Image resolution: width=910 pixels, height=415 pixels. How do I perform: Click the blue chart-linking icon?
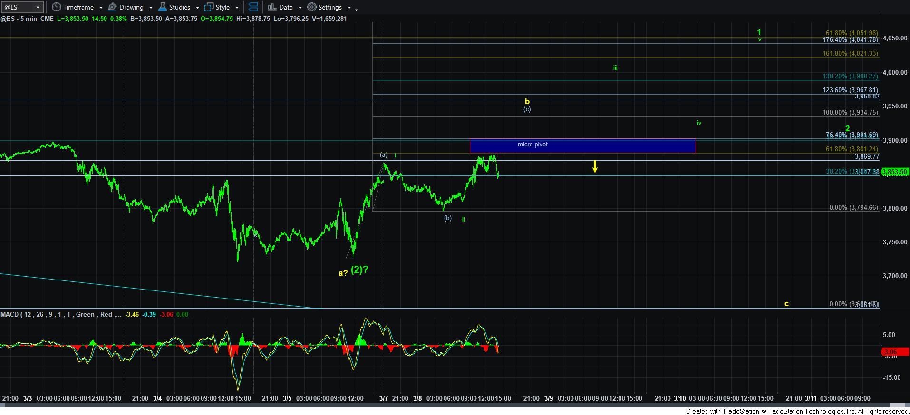[253, 7]
